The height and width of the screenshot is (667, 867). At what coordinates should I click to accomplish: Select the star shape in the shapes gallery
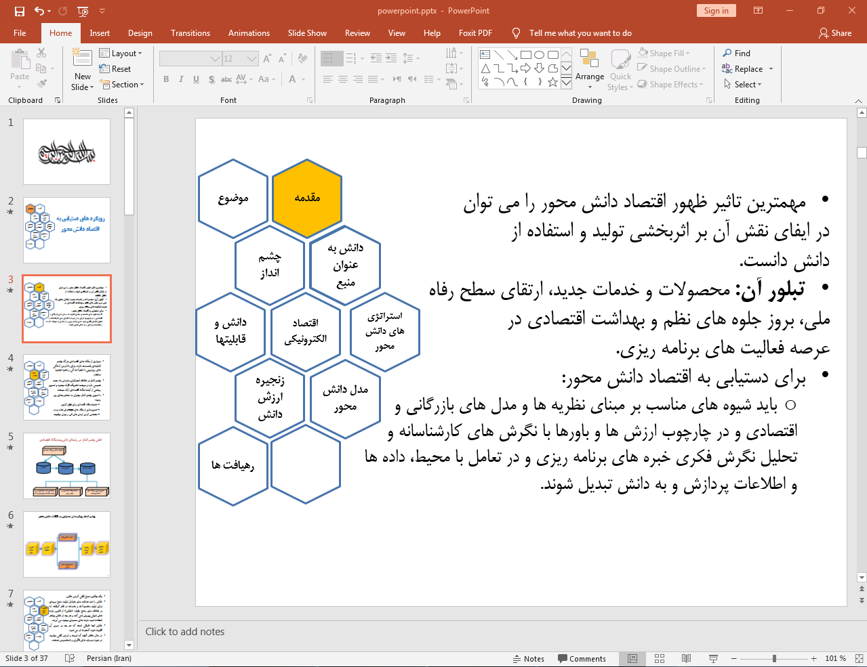pos(552,82)
